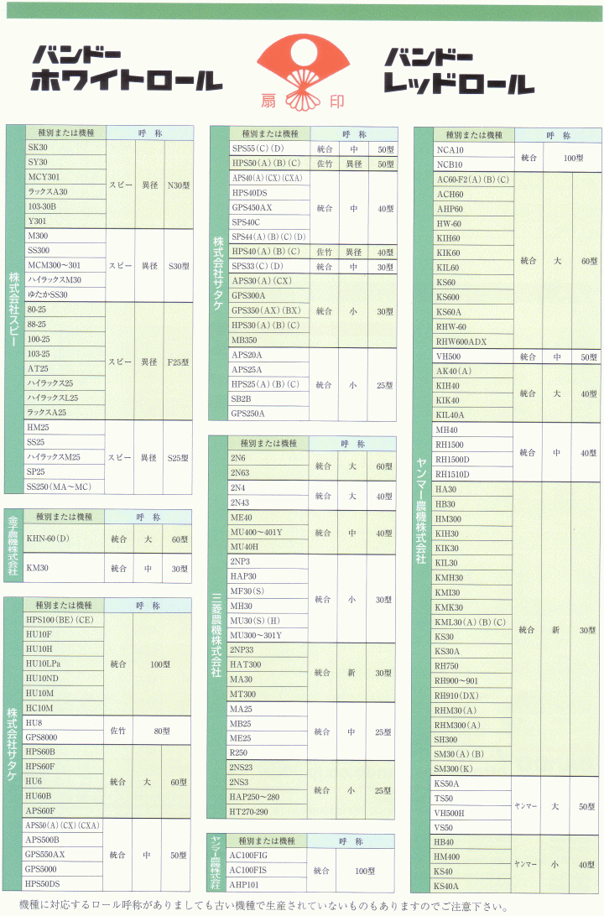This screenshot has width=604, height=916.
Task: Select the GPS450AX model row
Action: (x=270, y=207)
